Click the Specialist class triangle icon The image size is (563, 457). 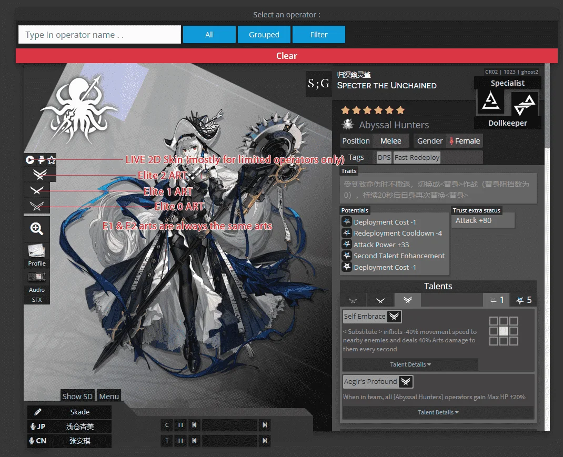(490, 100)
